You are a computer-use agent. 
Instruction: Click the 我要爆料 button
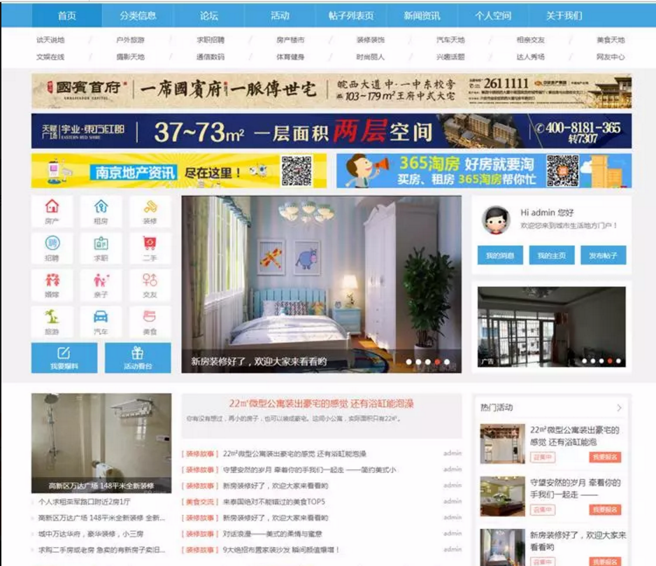64,358
